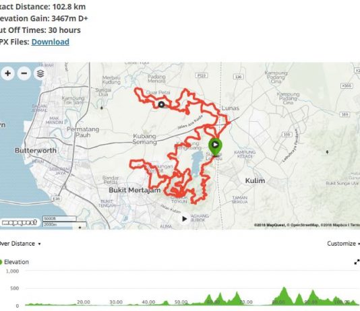Screen dimensions: 360x311
Task: Click the Lunas label on the map
Action: click(x=231, y=108)
